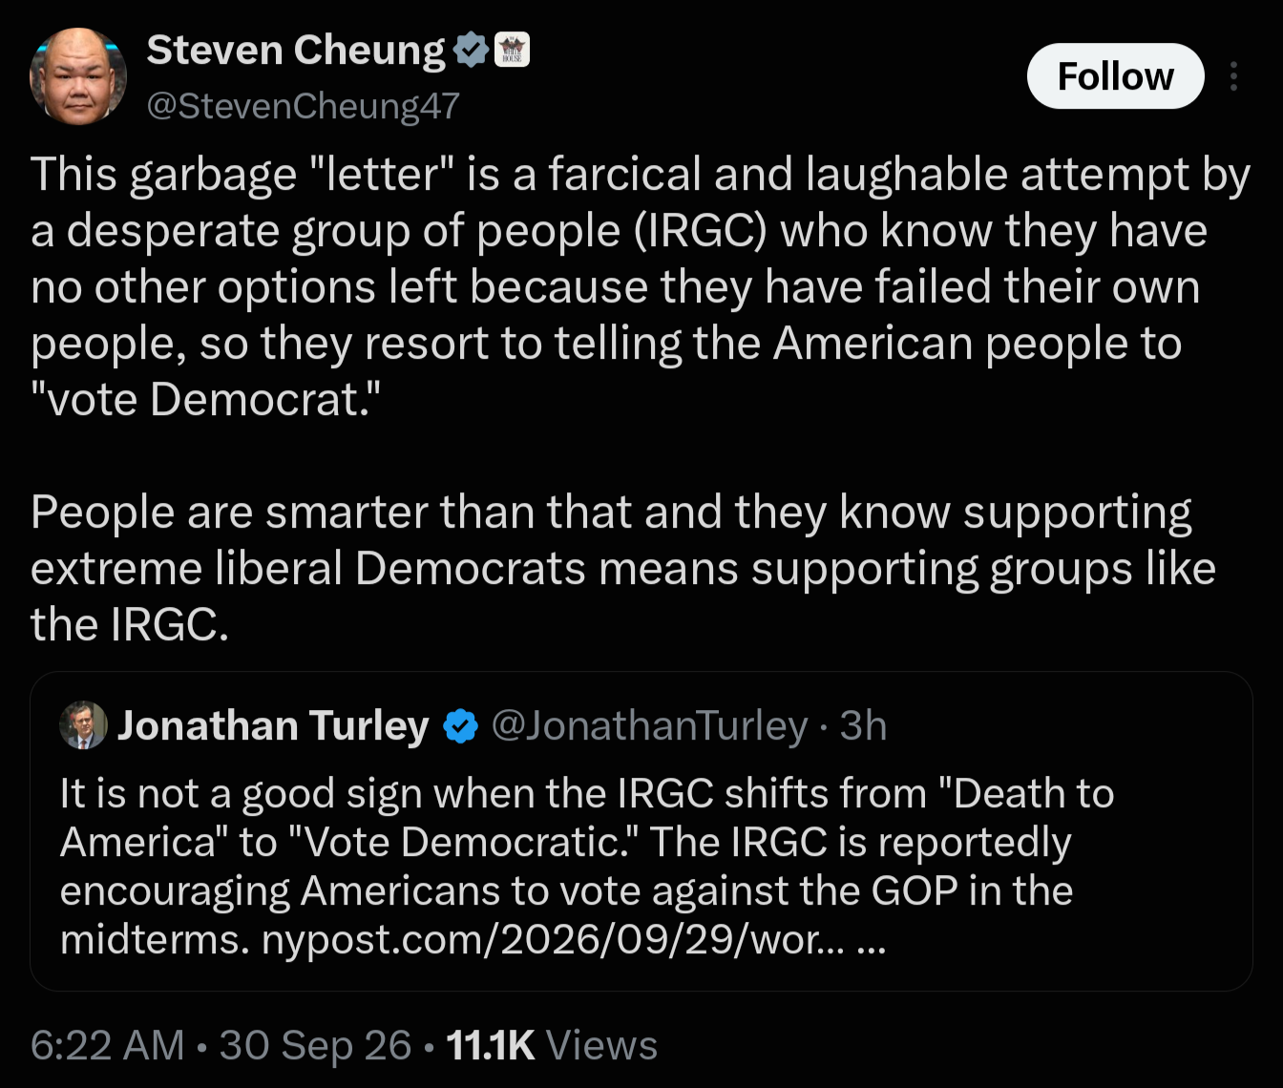Click the 30 Sep 26 date

(316, 1045)
